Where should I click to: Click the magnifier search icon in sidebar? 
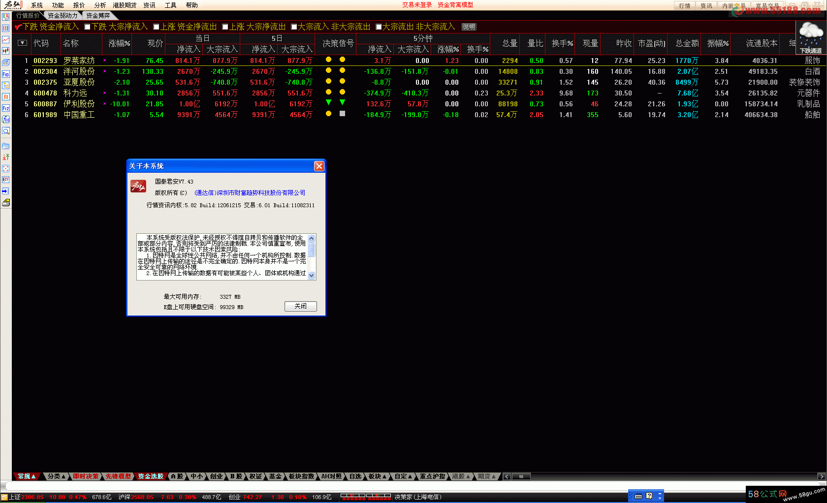coord(6,131)
